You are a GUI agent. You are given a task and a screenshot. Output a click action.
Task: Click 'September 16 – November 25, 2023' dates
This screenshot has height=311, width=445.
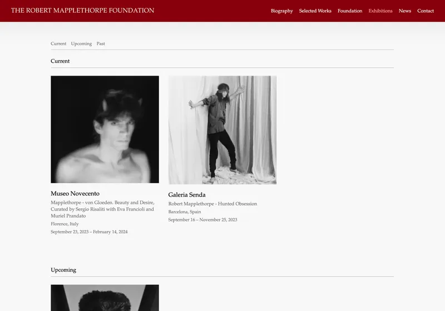(x=202, y=219)
